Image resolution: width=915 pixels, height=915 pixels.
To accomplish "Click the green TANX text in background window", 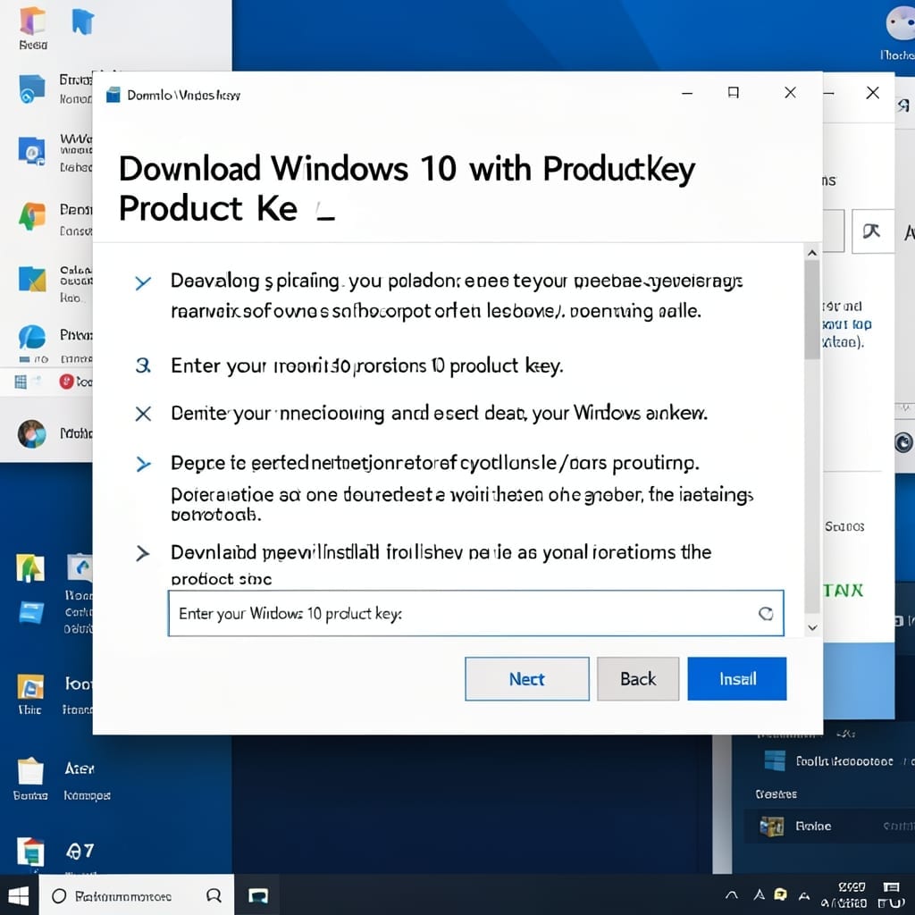I will click(x=844, y=591).
